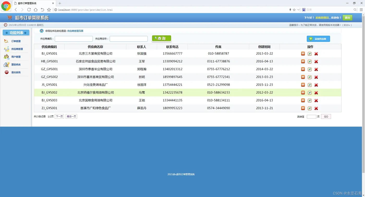Edit the BJ_GYS003 supplier row
The width and height of the screenshot is (365, 197).
pos(309,101)
